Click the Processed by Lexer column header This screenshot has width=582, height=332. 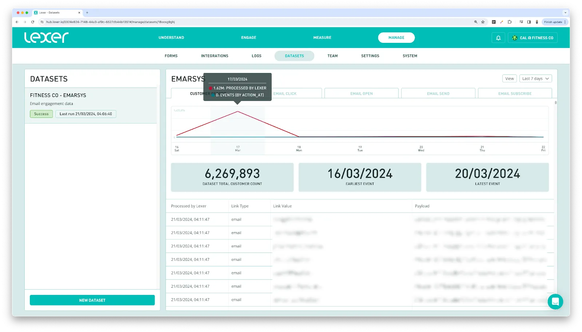[188, 206]
